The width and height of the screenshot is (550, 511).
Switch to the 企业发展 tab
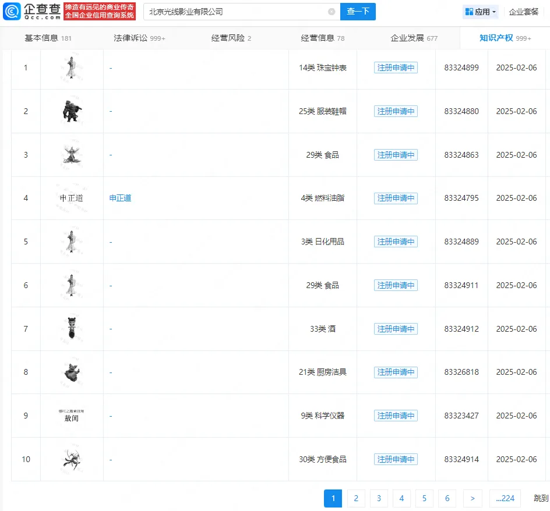[x=414, y=38]
